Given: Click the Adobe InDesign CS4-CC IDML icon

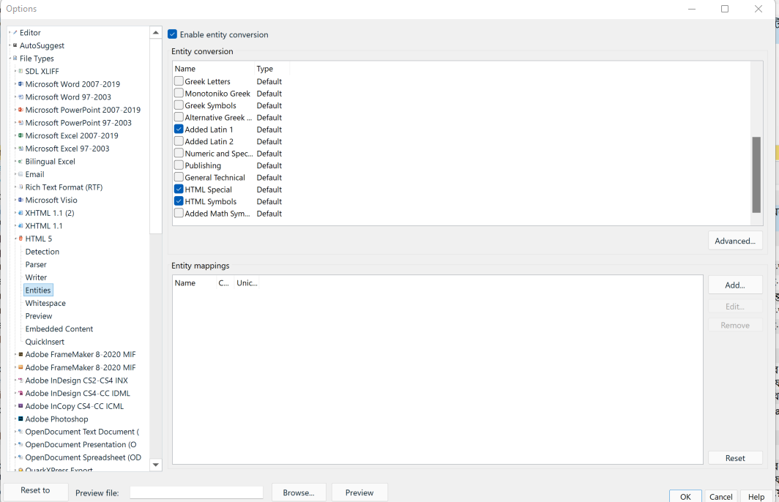Looking at the screenshot, I should [x=20, y=393].
